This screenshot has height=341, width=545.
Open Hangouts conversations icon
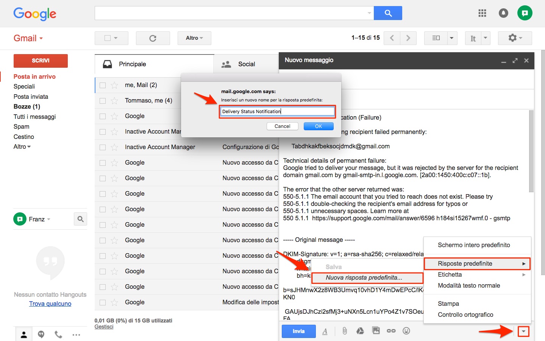click(x=41, y=335)
